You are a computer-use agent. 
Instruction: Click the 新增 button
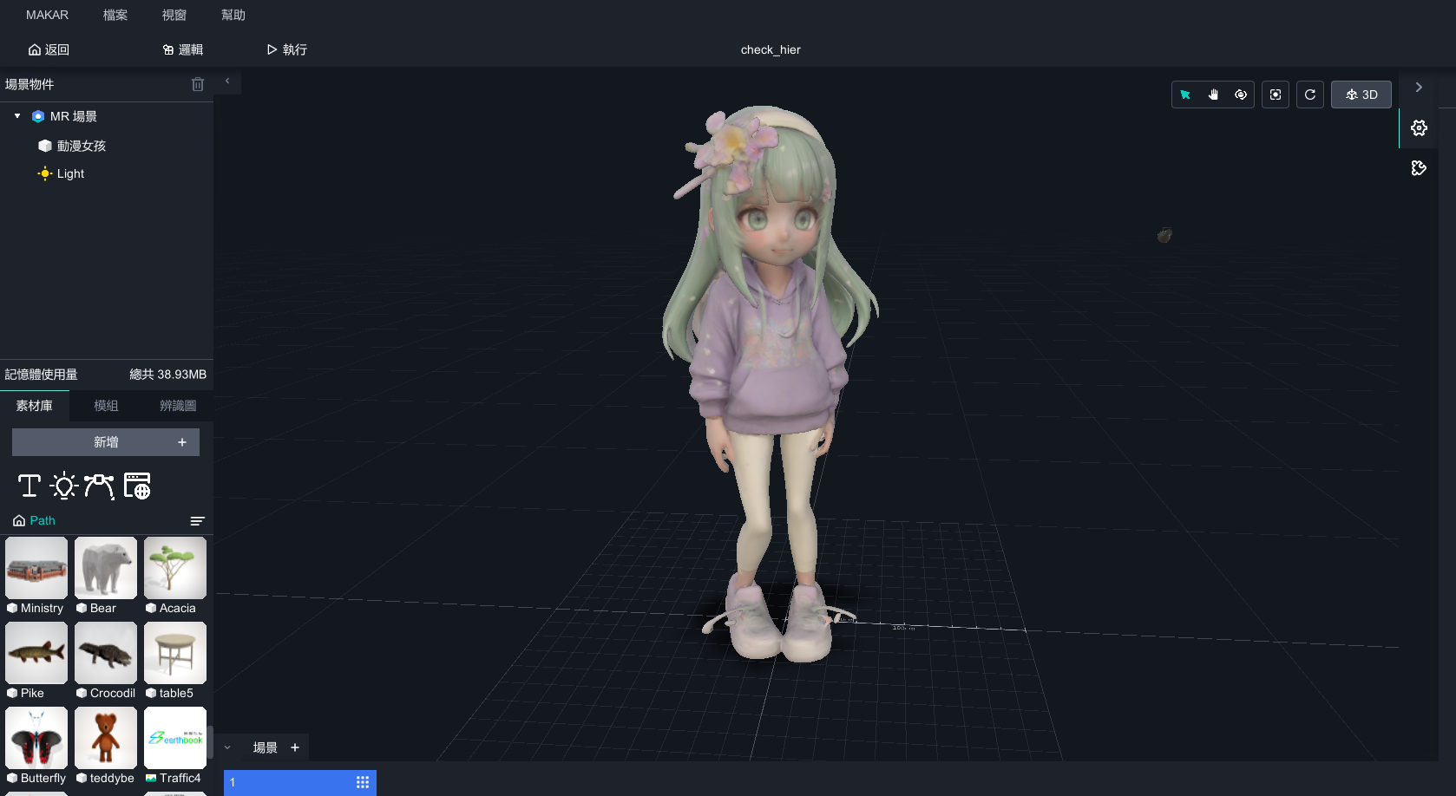pos(106,442)
